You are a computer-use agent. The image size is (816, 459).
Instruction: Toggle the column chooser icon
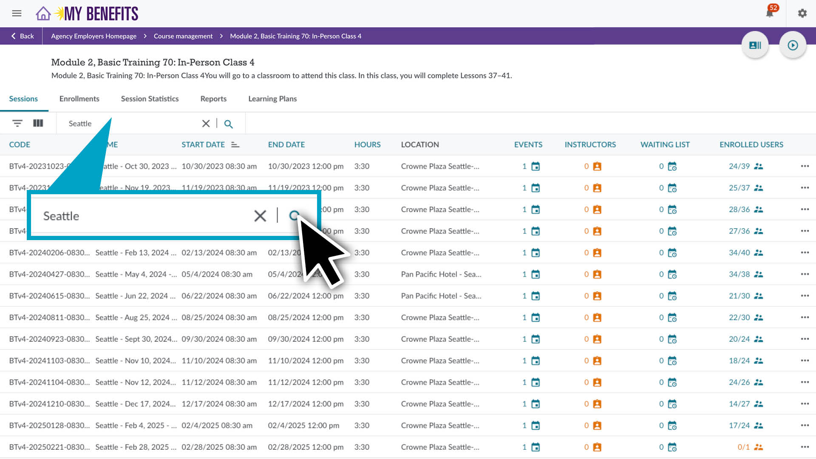pyautogui.click(x=38, y=123)
